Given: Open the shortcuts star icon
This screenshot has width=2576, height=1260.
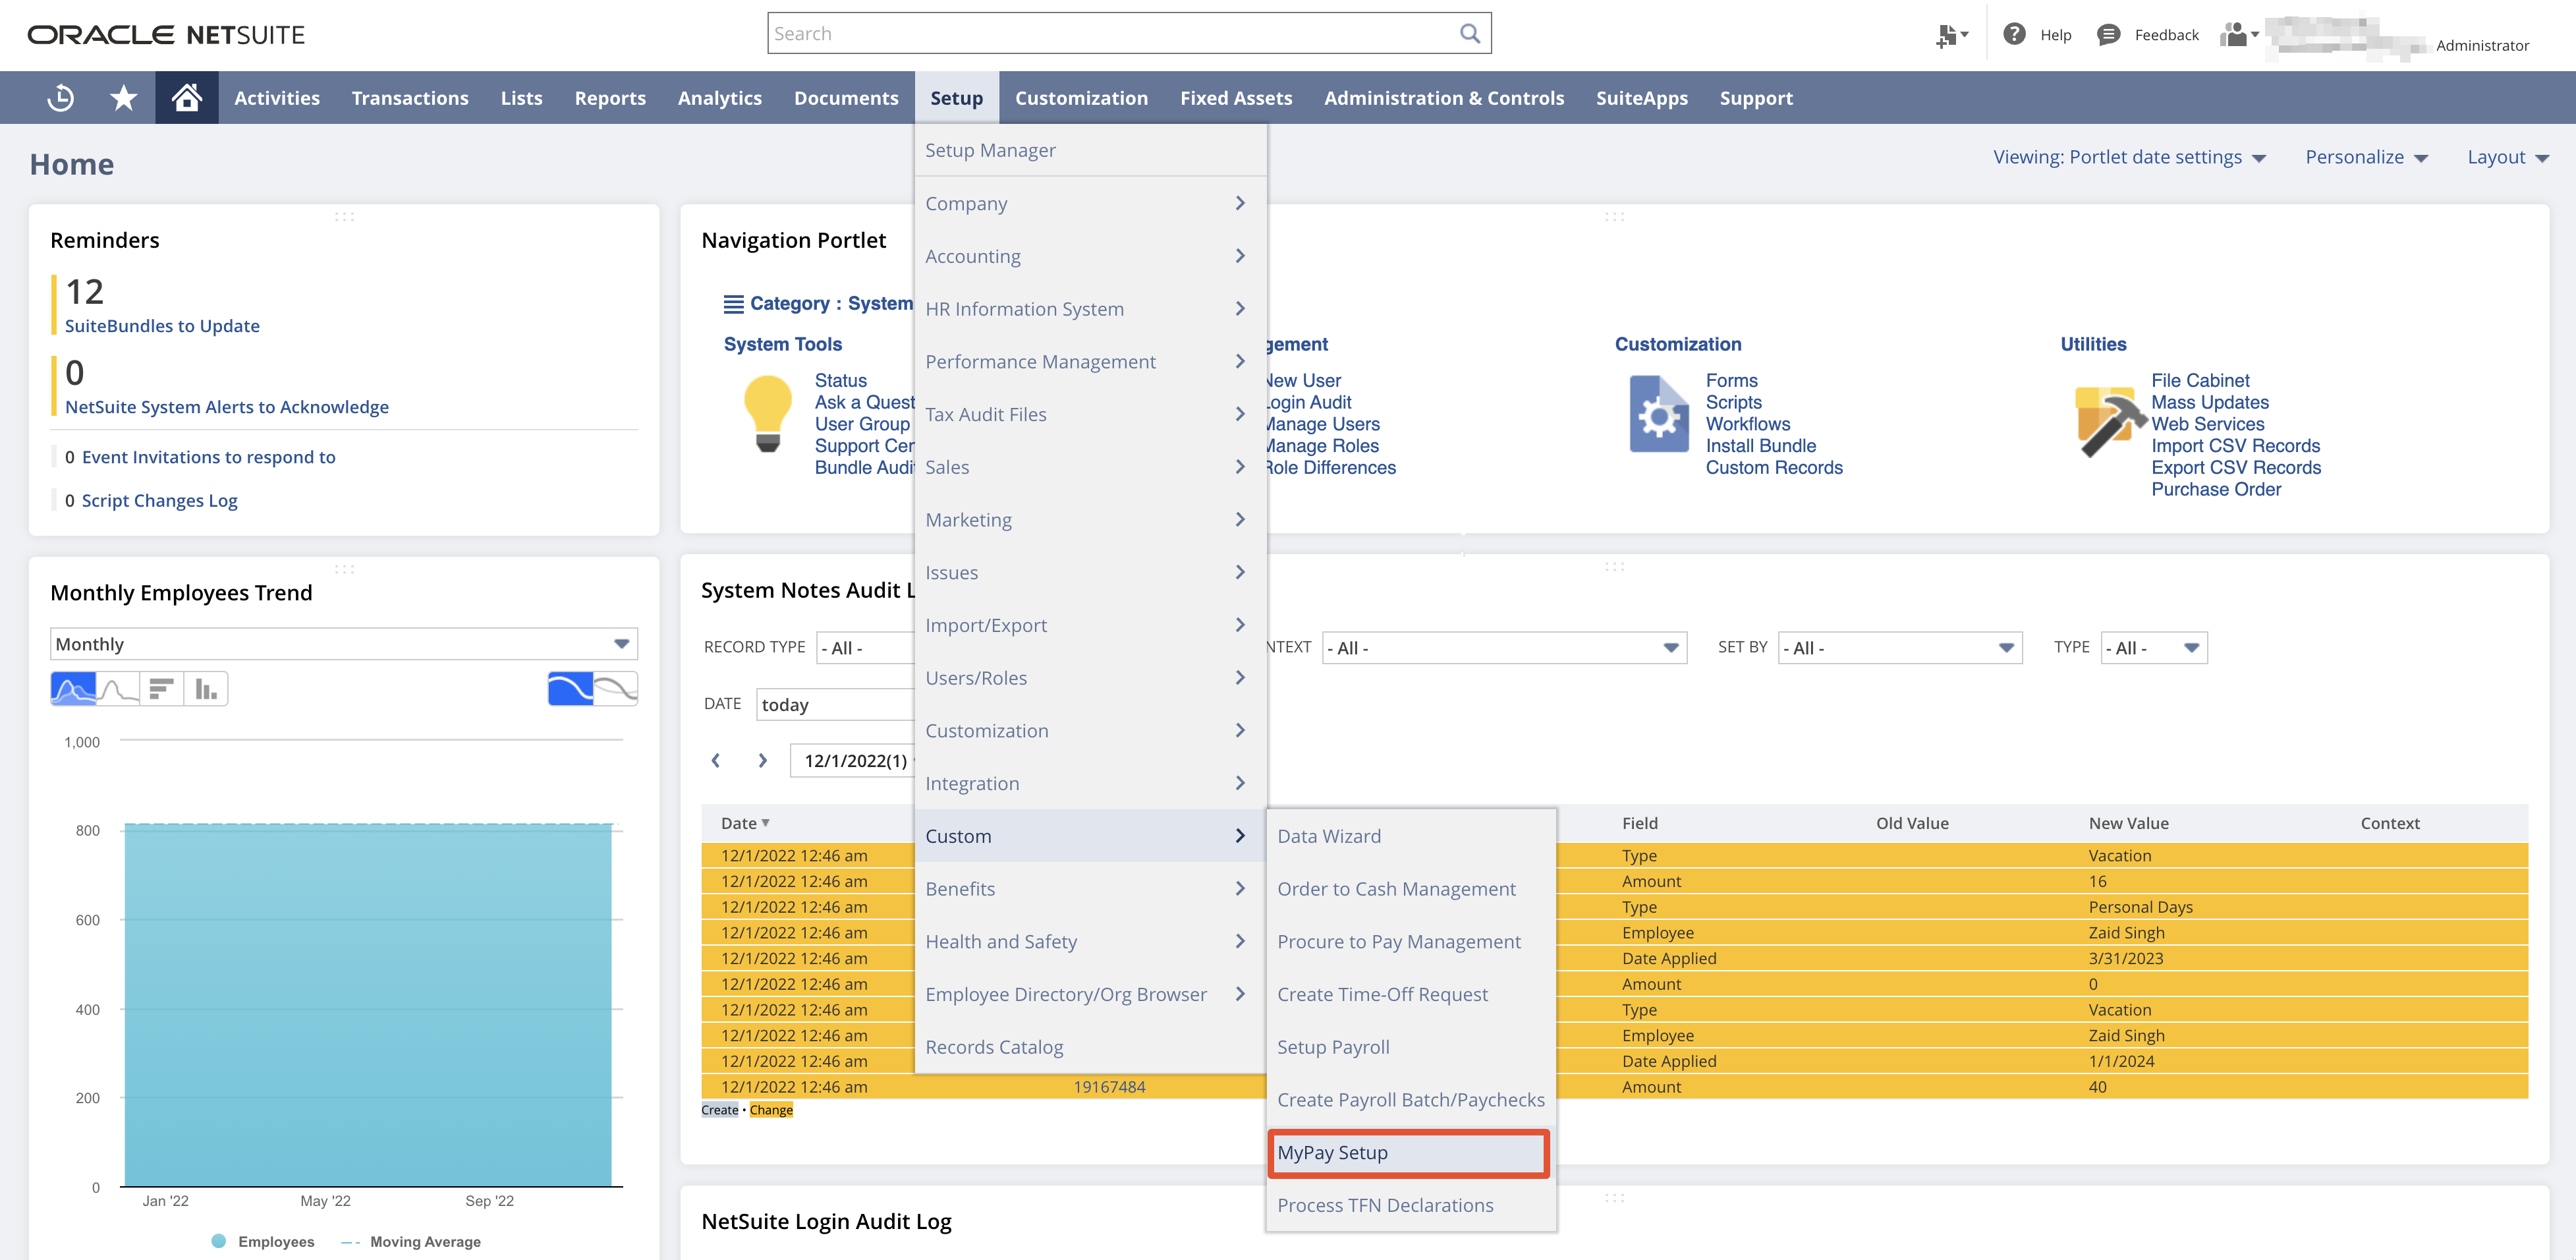Looking at the screenshot, I should point(122,97).
